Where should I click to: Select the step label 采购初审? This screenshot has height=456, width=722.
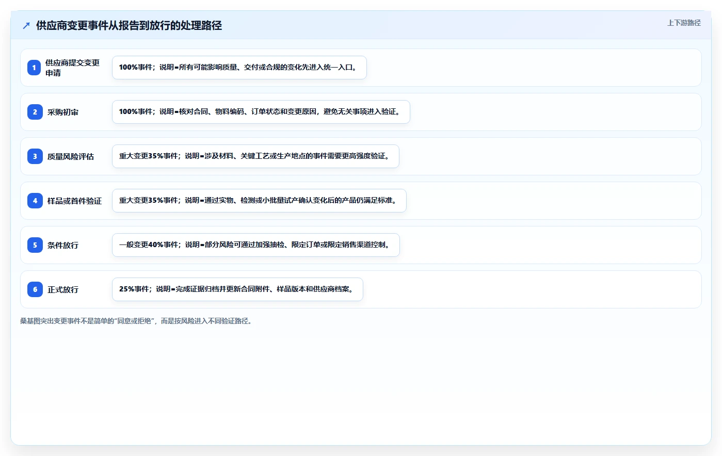coord(63,112)
